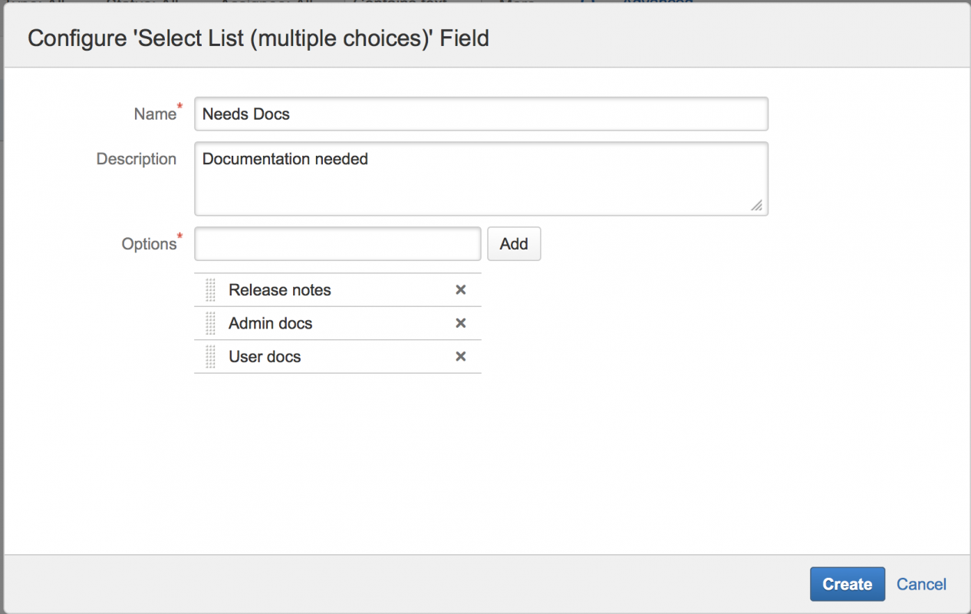The image size is (971, 614).
Task: Click the Options field label
Action: click(149, 243)
